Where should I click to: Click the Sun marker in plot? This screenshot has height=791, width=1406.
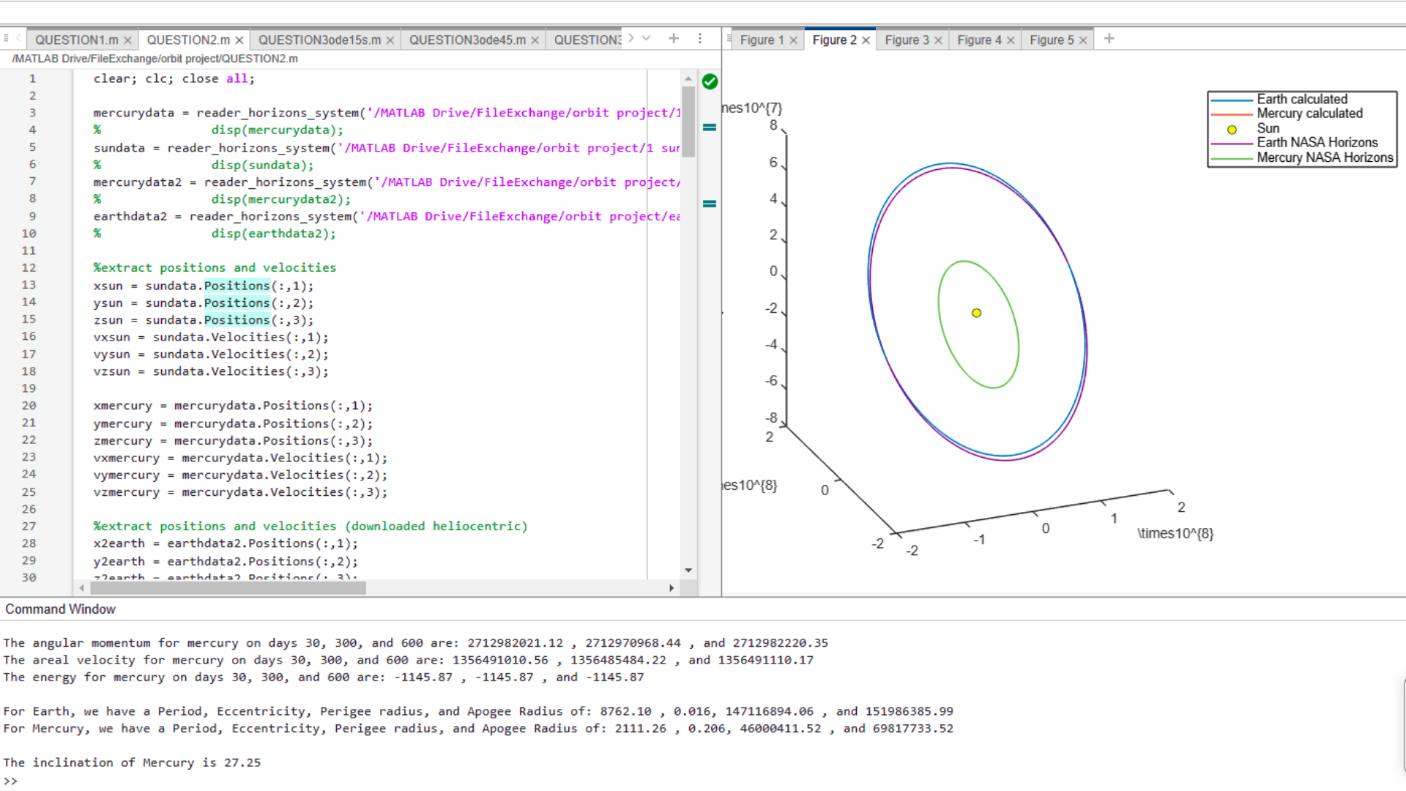tap(976, 313)
